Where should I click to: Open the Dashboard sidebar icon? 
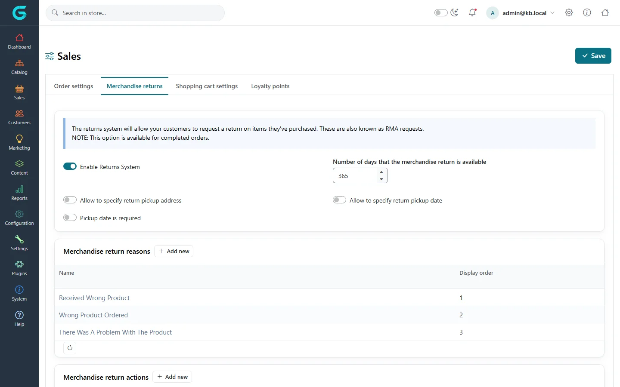(19, 42)
